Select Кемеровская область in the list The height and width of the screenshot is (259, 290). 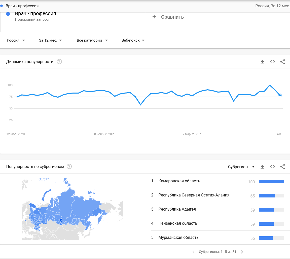179,181
